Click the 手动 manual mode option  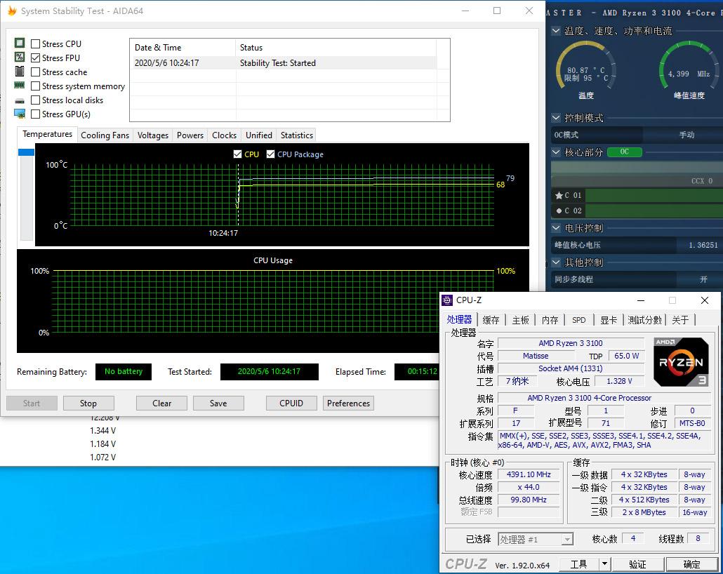686,135
